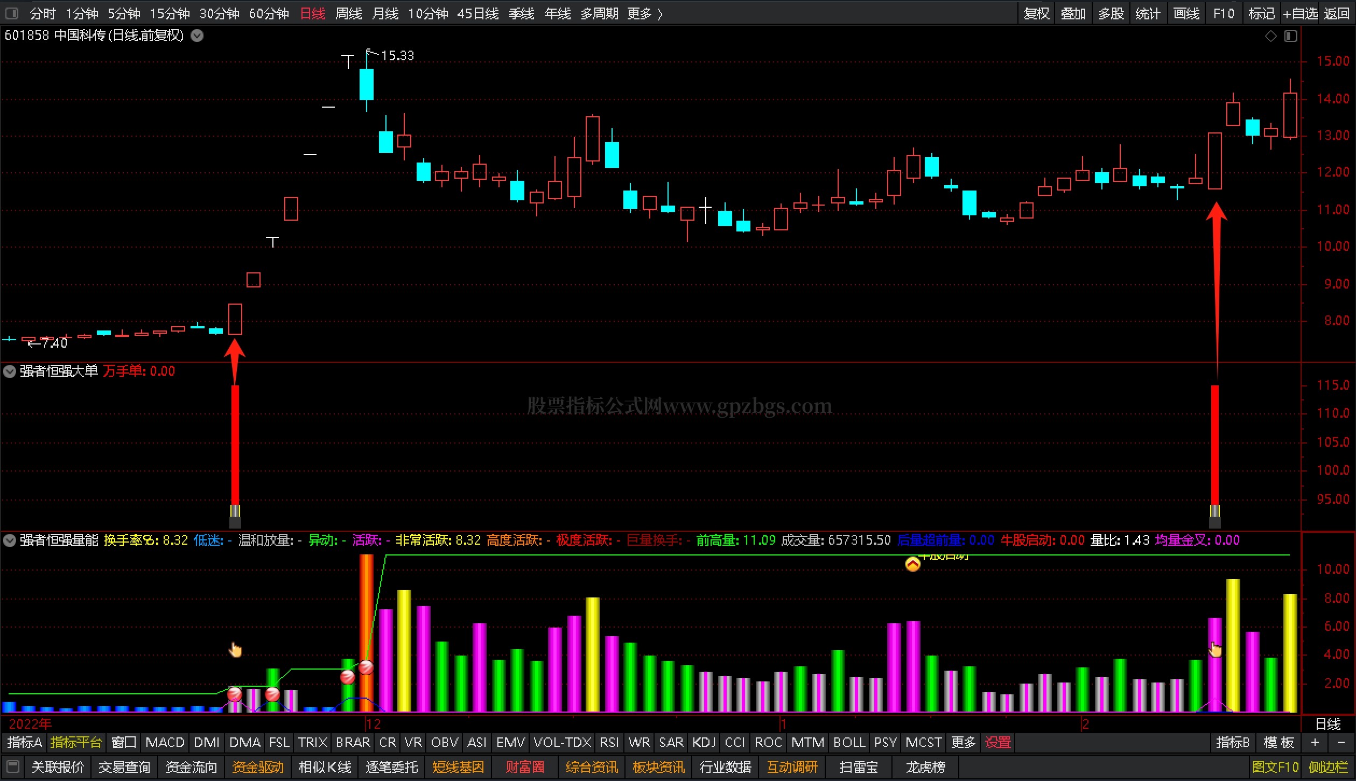The height and width of the screenshot is (781, 1356).
Task: Toggle the 叠加 overlay button
Action: [x=1073, y=13]
